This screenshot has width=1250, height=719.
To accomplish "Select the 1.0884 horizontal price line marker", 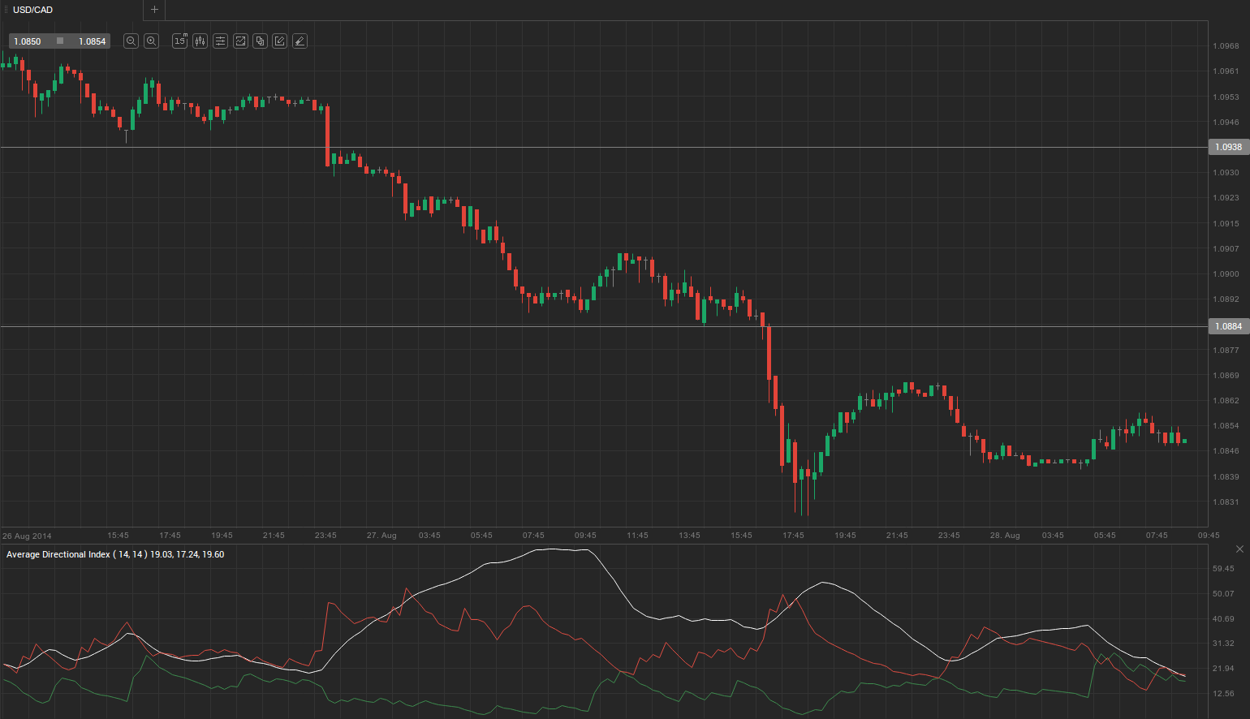I will coord(1228,326).
